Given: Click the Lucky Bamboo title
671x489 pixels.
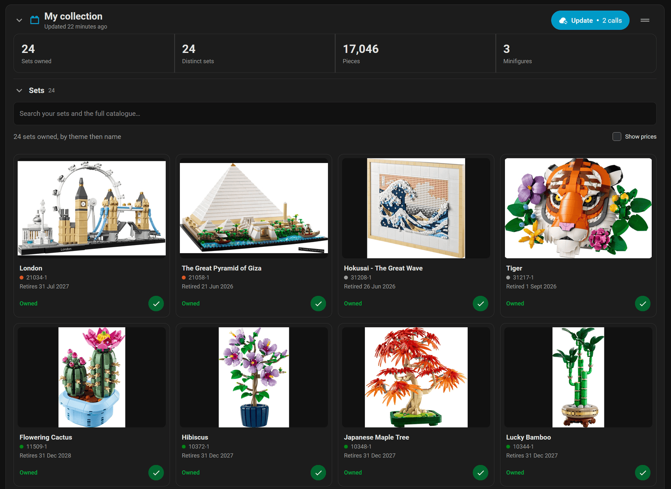Looking at the screenshot, I should click(x=528, y=437).
